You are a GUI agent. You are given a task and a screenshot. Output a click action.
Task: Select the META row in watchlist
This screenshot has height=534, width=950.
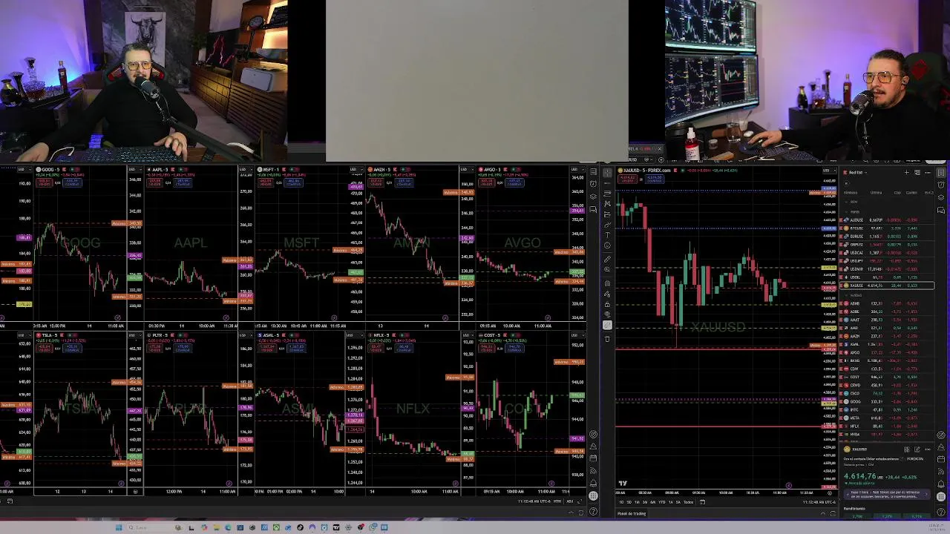[x=887, y=418]
